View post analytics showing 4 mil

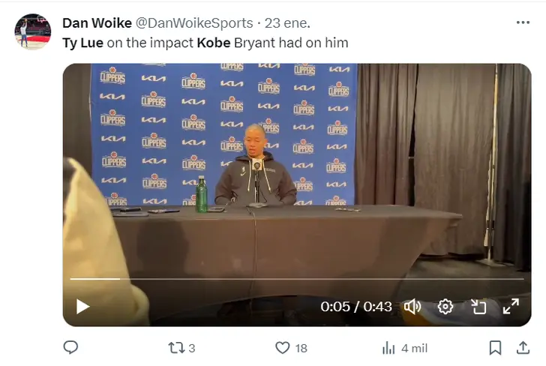tap(405, 348)
